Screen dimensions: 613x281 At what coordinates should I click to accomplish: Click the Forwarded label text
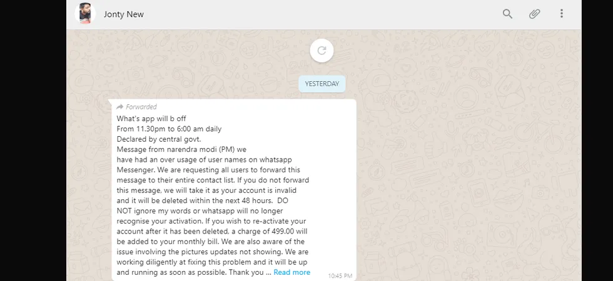pos(141,107)
